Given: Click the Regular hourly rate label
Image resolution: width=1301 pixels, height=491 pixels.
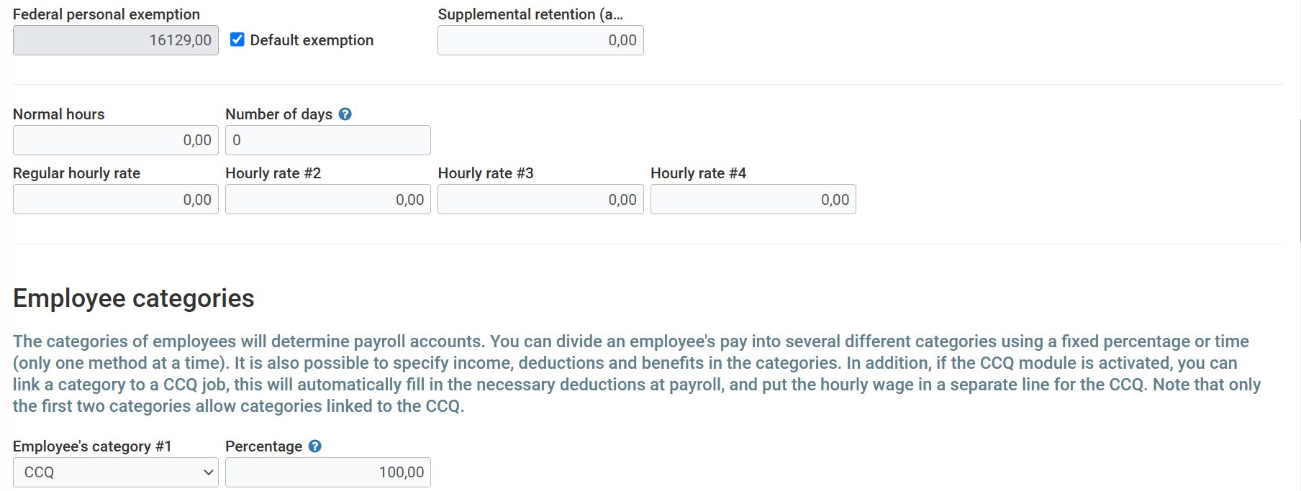Looking at the screenshot, I should 76,173.
